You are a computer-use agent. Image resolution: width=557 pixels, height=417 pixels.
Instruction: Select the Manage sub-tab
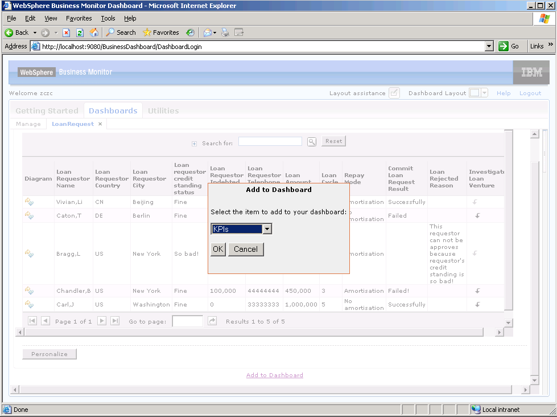(x=28, y=124)
